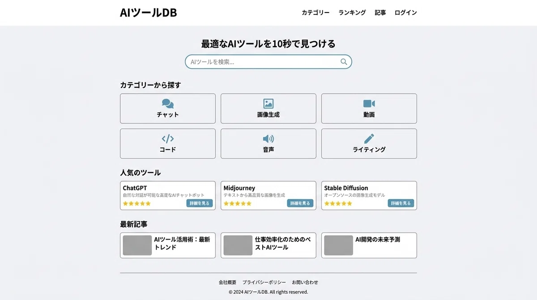537x300 pixels.
Task: Open the ランキング navigation link
Action: pos(352,13)
